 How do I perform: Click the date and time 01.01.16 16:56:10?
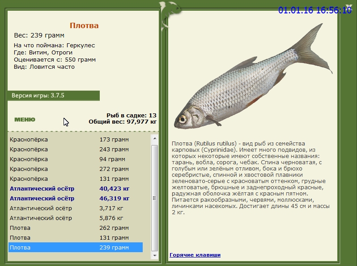(x=315, y=10)
